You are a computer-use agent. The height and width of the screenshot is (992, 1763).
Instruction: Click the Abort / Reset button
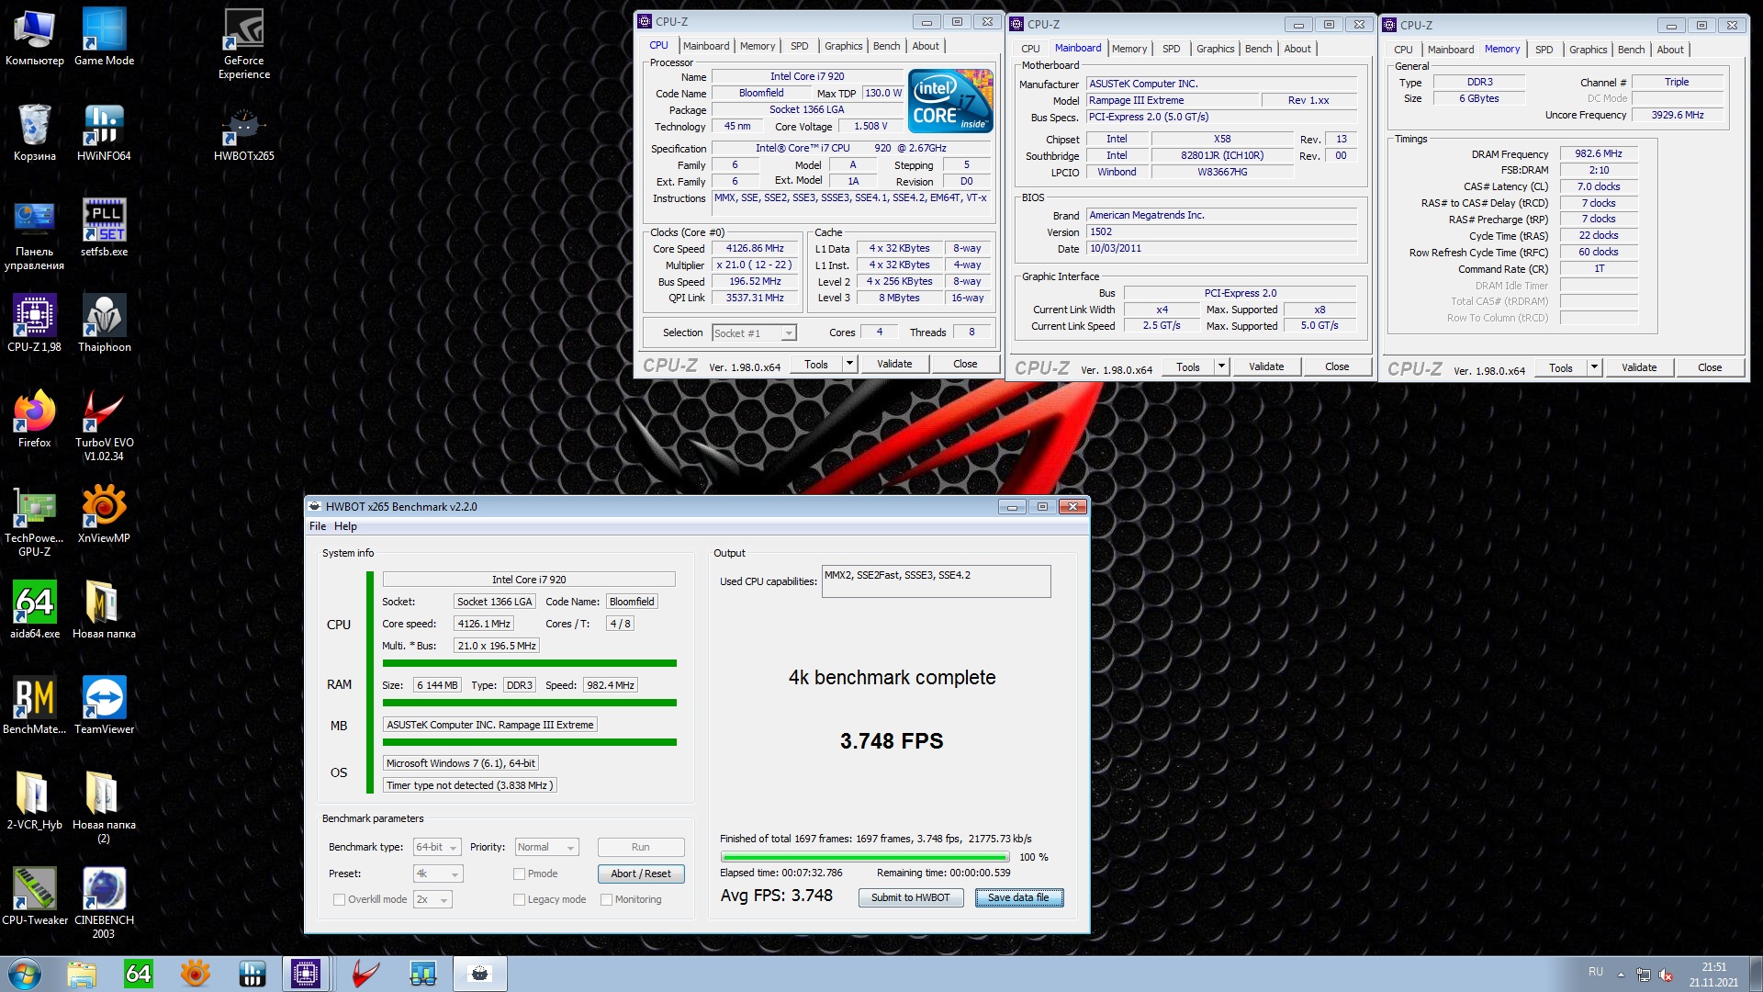pyautogui.click(x=640, y=874)
